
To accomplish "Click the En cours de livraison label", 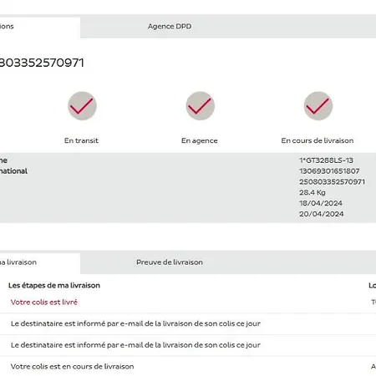I will click(318, 140).
